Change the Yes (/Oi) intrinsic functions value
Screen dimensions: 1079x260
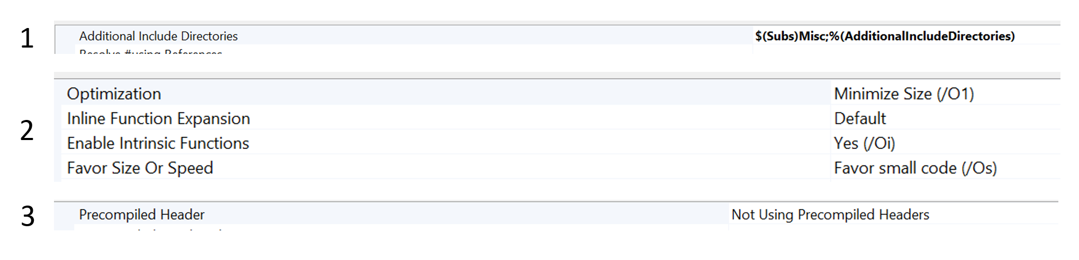tap(864, 143)
